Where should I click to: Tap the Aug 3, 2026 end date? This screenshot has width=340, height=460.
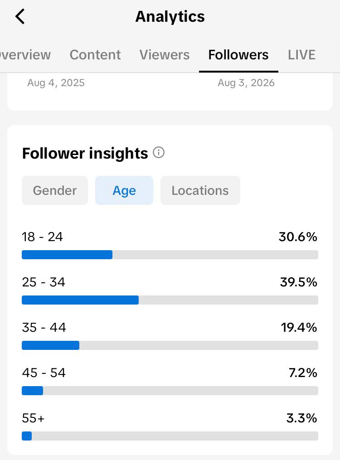pyautogui.click(x=246, y=83)
